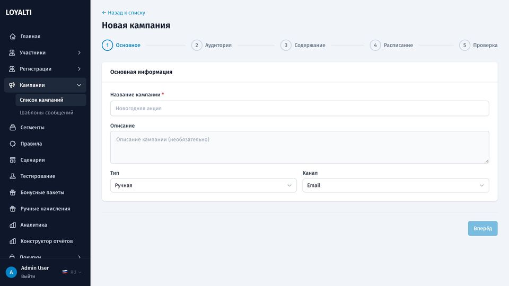
Task: Focus the Описание textarea
Action: coord(300,147)
